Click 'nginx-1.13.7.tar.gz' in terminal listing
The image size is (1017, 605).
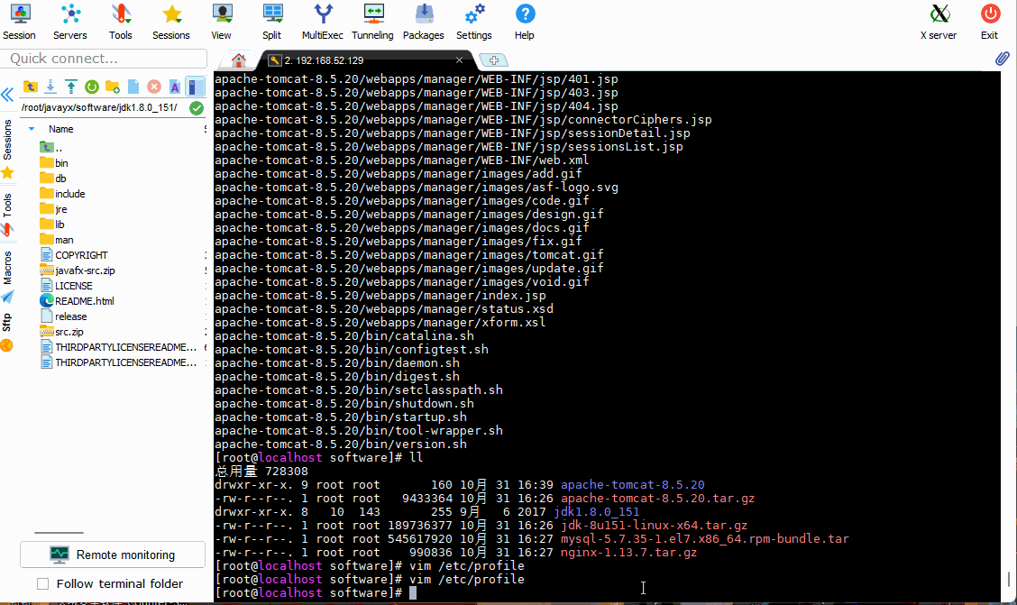pos(628,553)
